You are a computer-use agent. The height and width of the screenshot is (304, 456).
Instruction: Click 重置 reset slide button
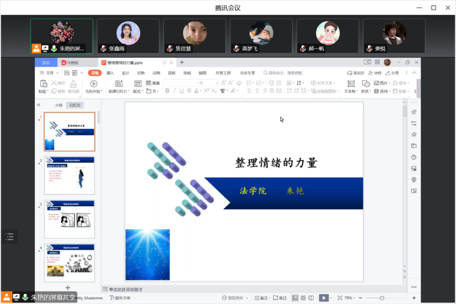153,83
